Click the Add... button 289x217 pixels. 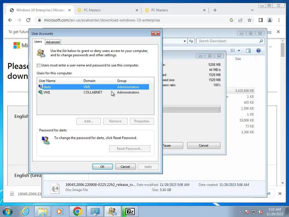tap(88, 121)
